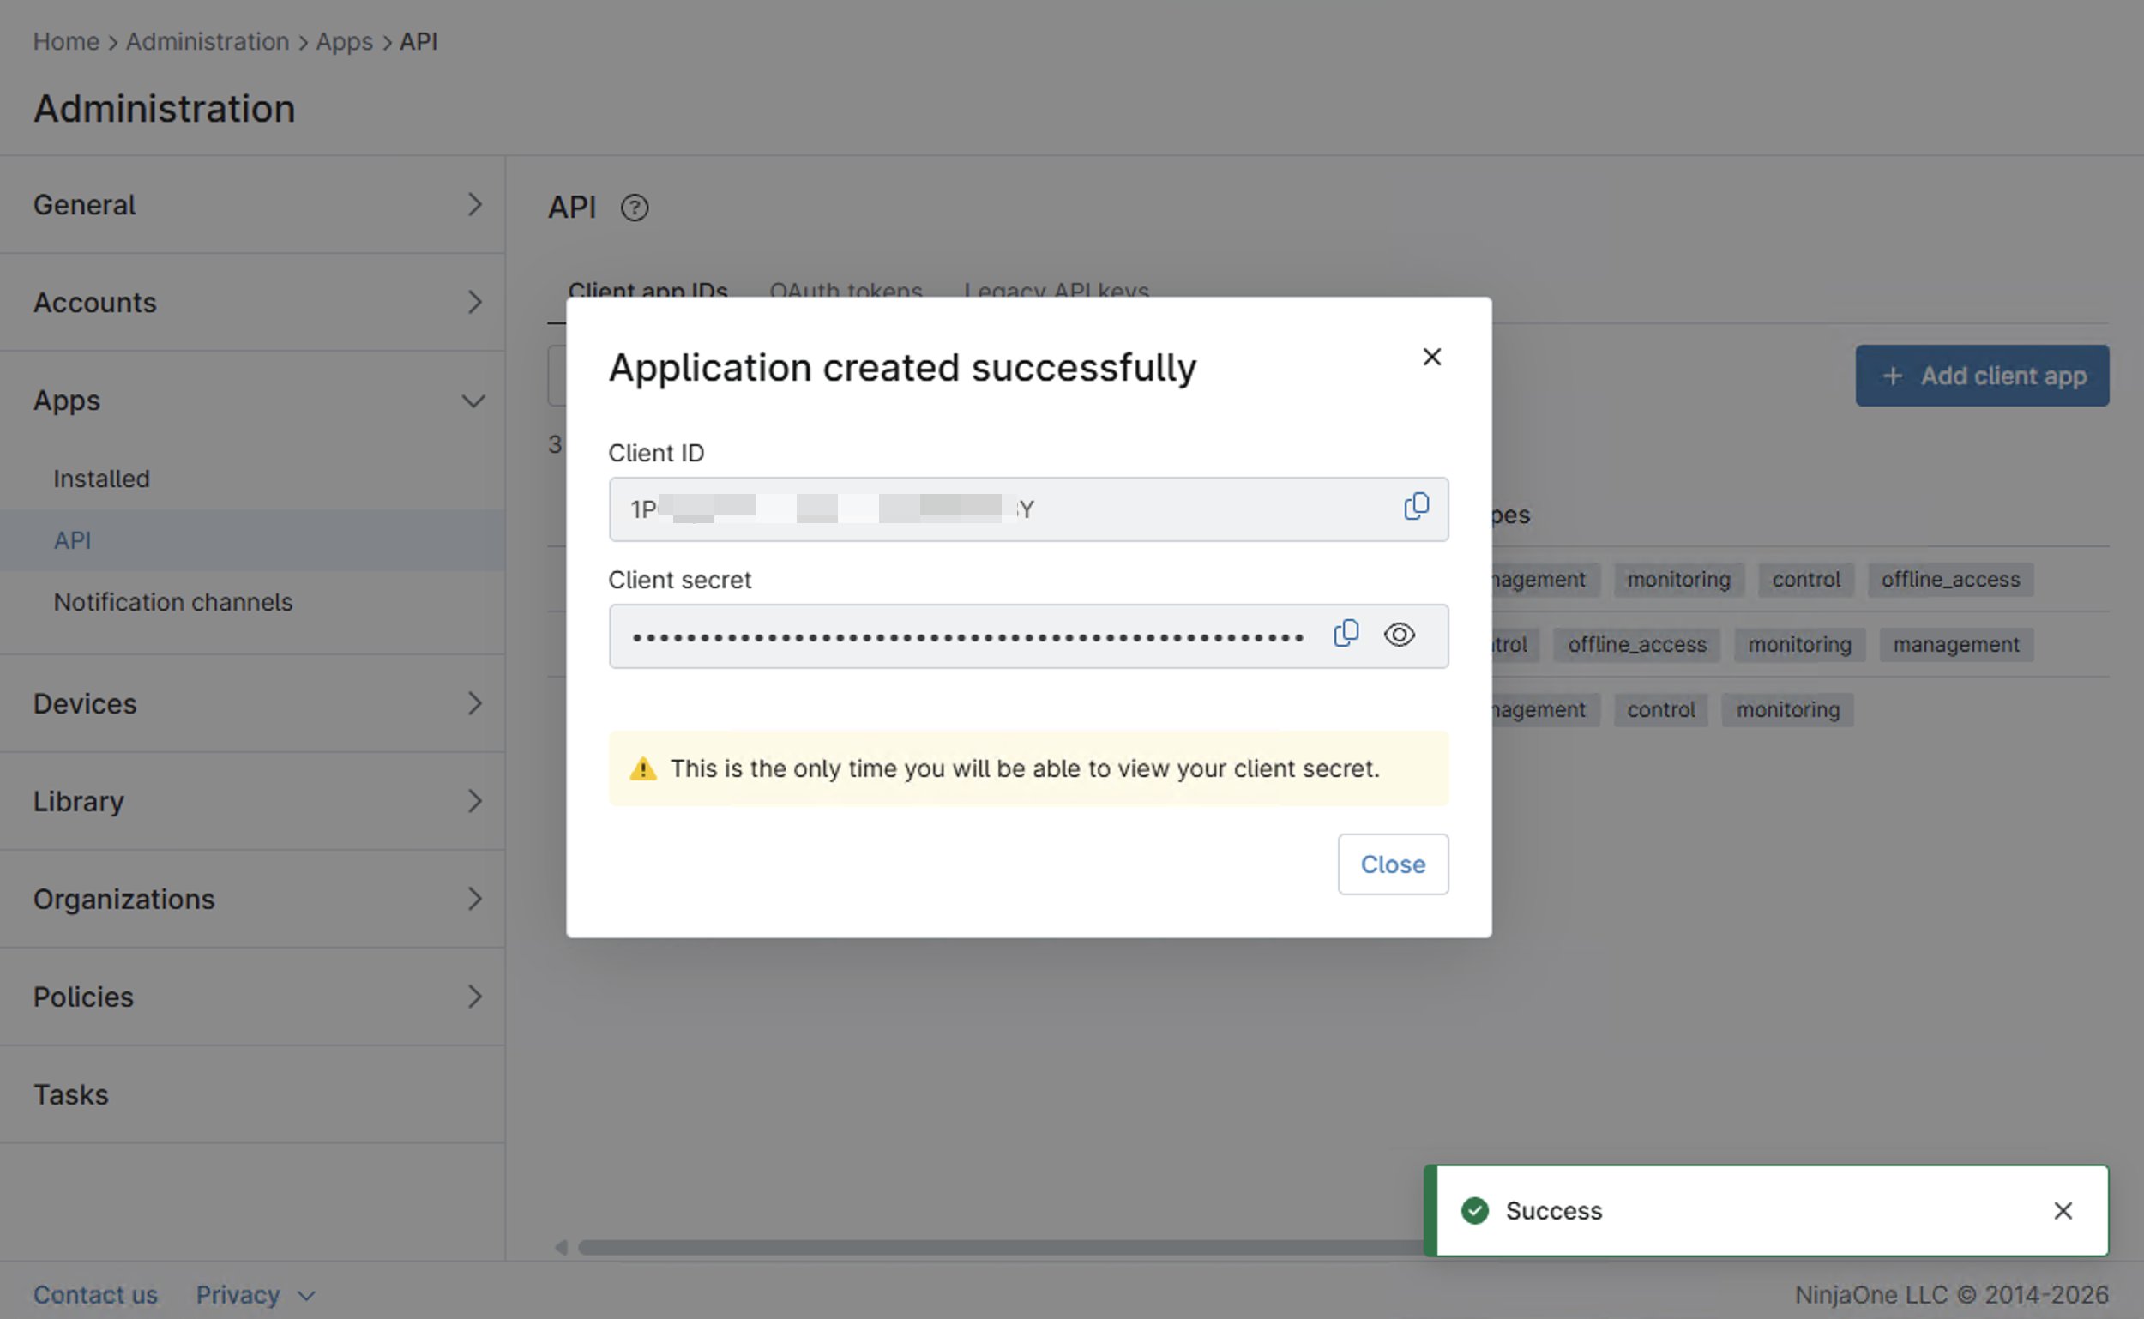Copy the Client ID to clipboard
Screen dimensions: 2144x1319
(x=1416, y=507)
